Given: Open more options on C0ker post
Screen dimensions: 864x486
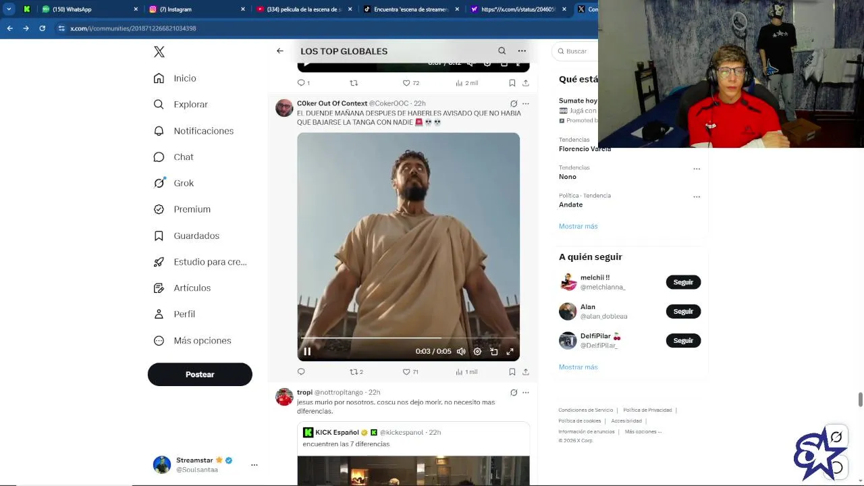Looking at the screenshot, I should (x=526, y=104).
